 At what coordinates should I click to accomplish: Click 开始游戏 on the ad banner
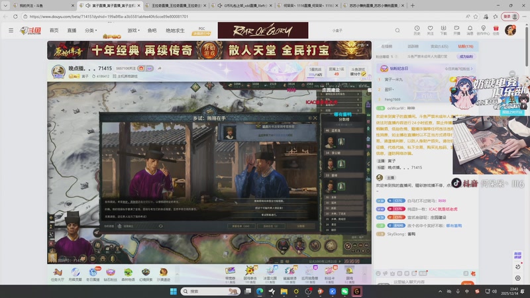coord(209,50)
